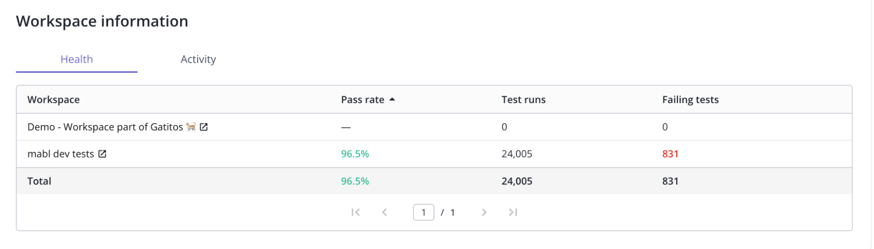Jump to last page of table

click(x=513, y=212)
